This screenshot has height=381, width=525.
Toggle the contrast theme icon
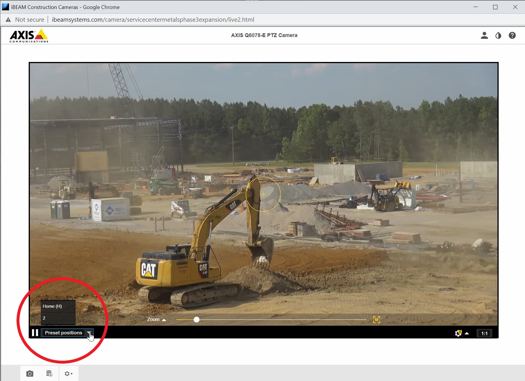point(498,35)
